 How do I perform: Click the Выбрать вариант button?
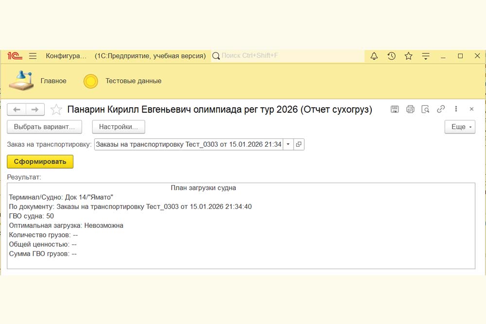tap(44, 127)
